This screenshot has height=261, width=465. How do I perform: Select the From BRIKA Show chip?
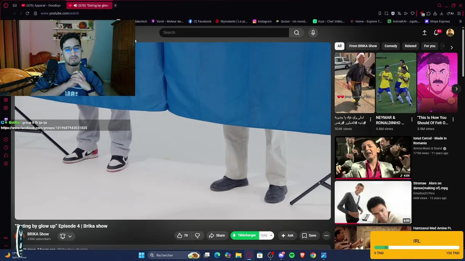tap(363, 46)
